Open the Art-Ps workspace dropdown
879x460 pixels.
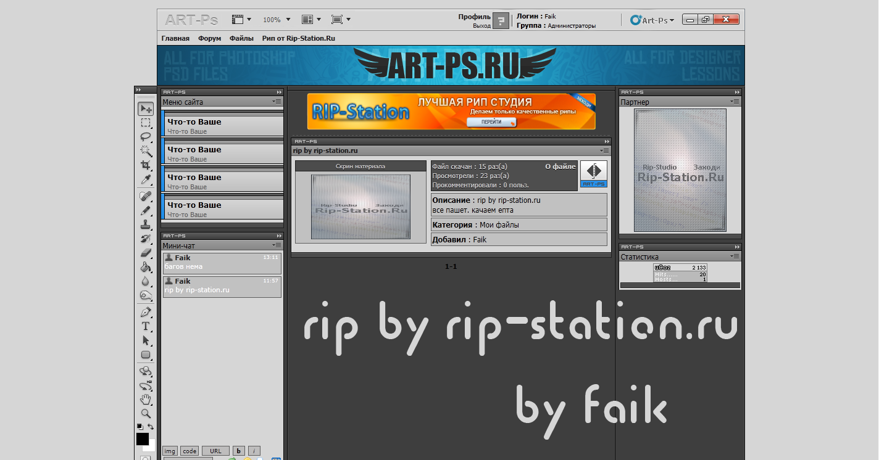tap(652, 20)
